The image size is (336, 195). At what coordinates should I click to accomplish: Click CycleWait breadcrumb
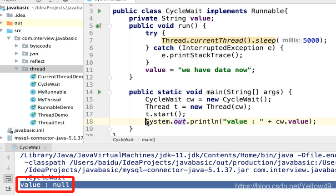tap(123, 140)
